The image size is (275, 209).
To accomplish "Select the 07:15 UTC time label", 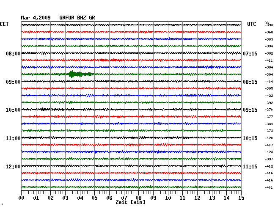I will (250, 53).
